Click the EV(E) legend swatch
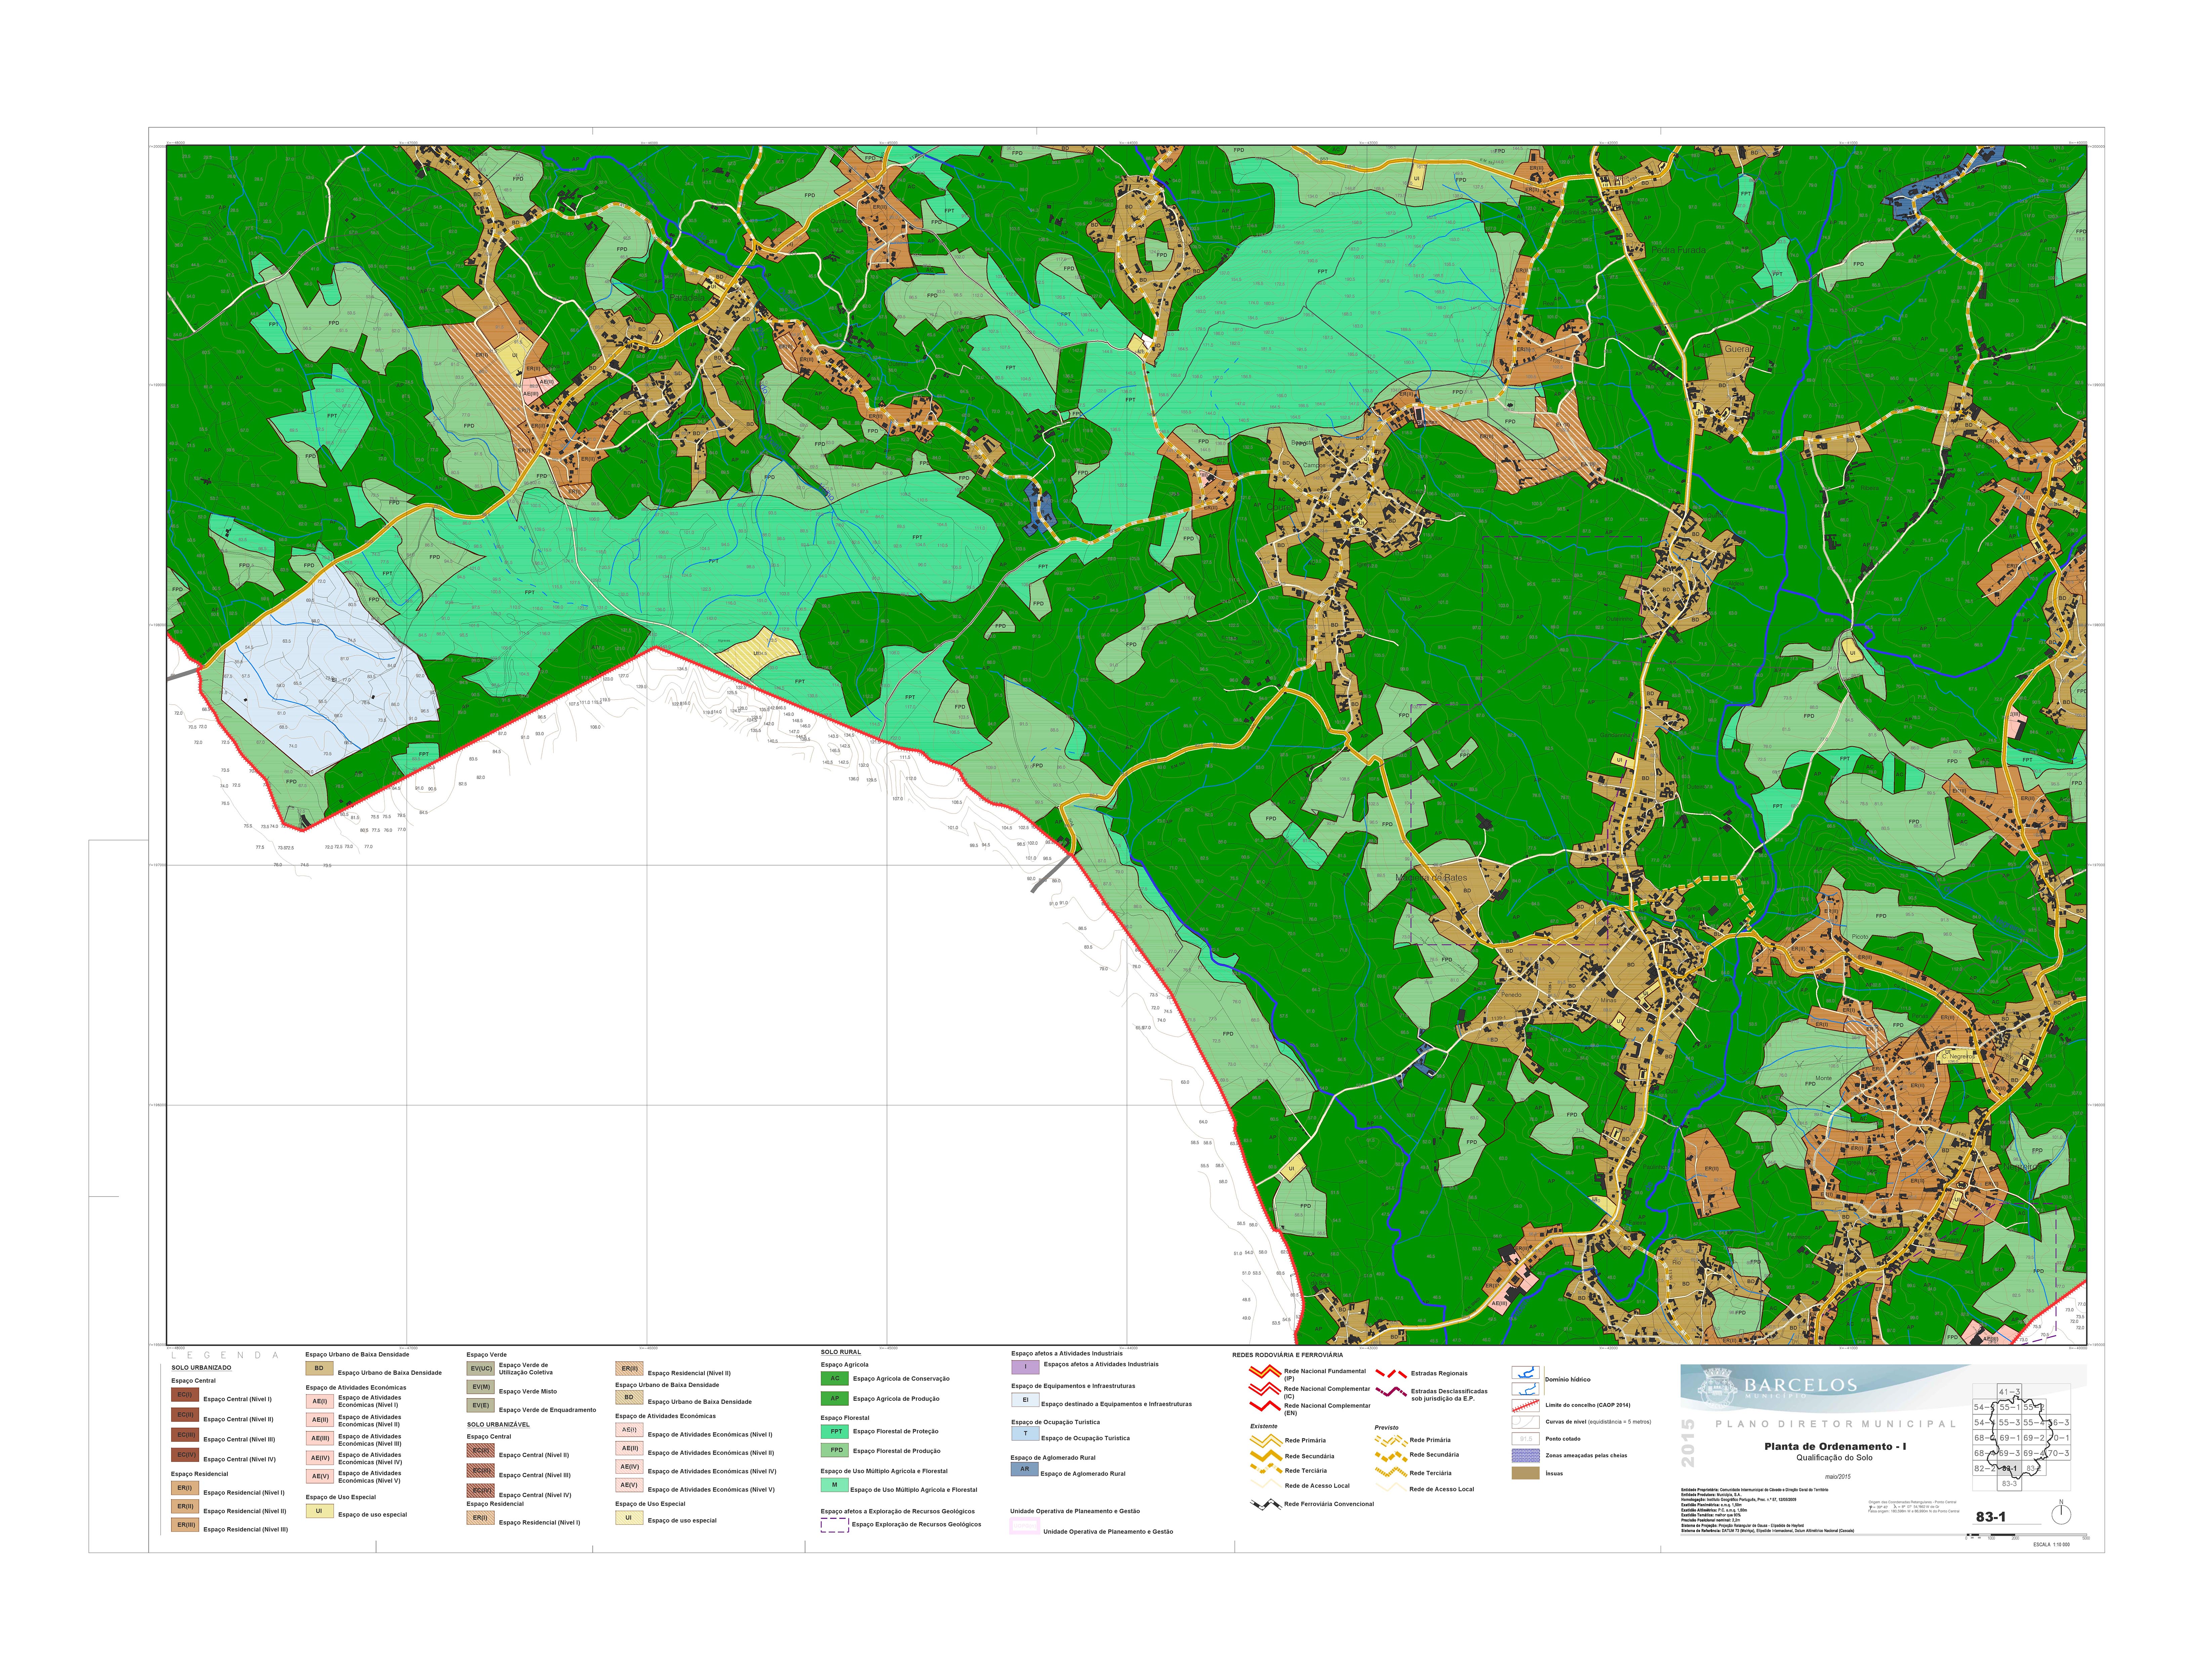 click(x=481, y=1405)
